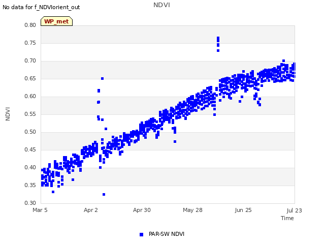Click the outlier data point at 0.65 in early April
Screen dimensions: 325x244
tap(102, 79)
